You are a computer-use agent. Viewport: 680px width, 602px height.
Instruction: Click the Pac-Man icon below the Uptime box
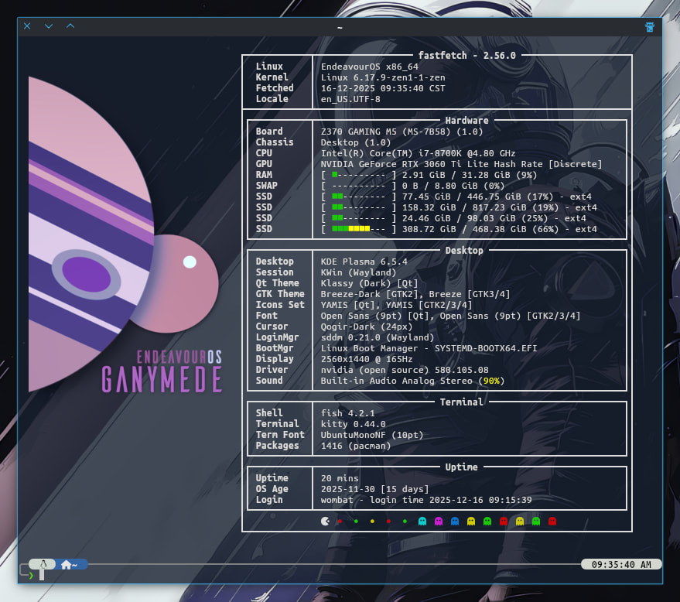click(x=325, y=522)
